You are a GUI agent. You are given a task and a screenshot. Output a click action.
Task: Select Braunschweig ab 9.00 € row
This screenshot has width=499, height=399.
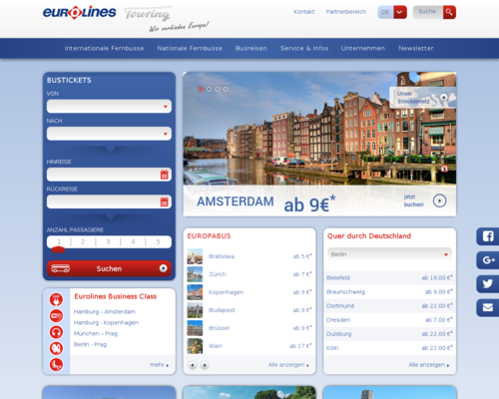389,292
